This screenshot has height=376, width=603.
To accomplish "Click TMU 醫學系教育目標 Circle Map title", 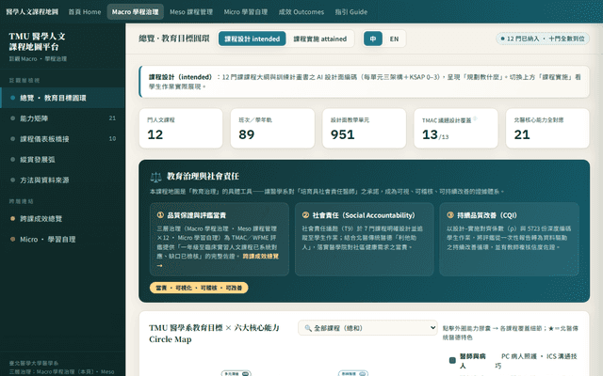I will tap(214, 334).
